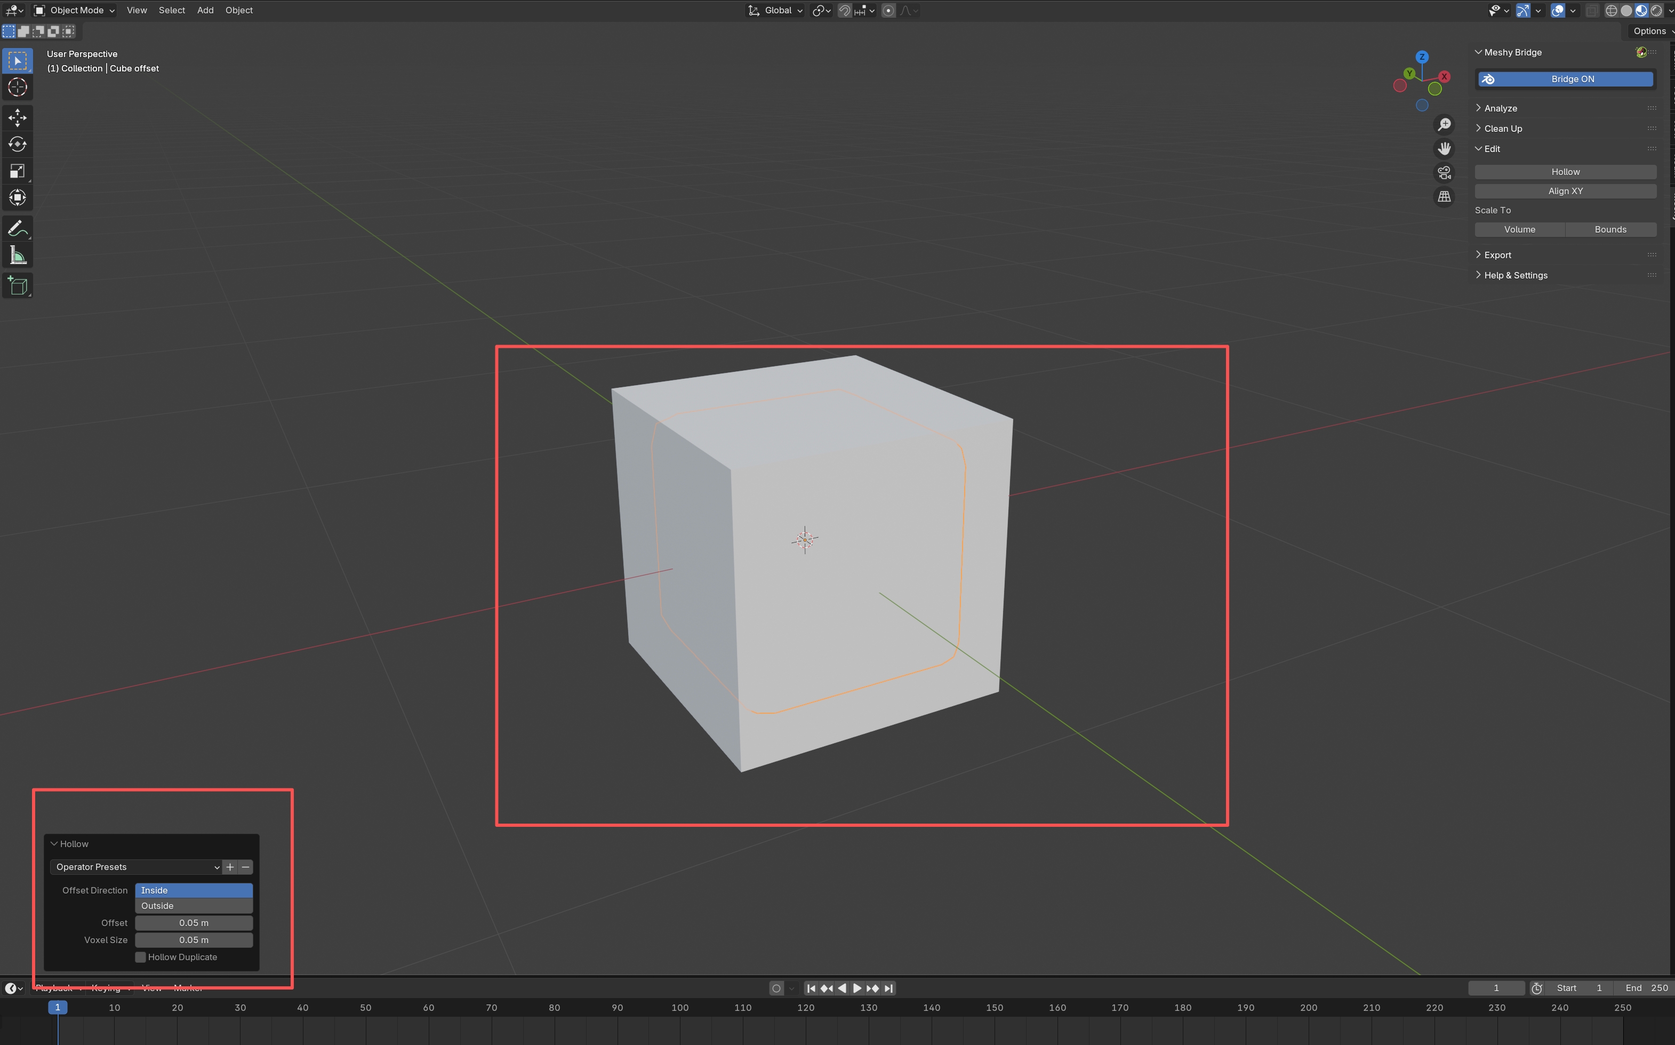Screen dimensions: 1675x1045
Task: Enable the Hollow Duplicate checkbox
Action: coord(140,957)
